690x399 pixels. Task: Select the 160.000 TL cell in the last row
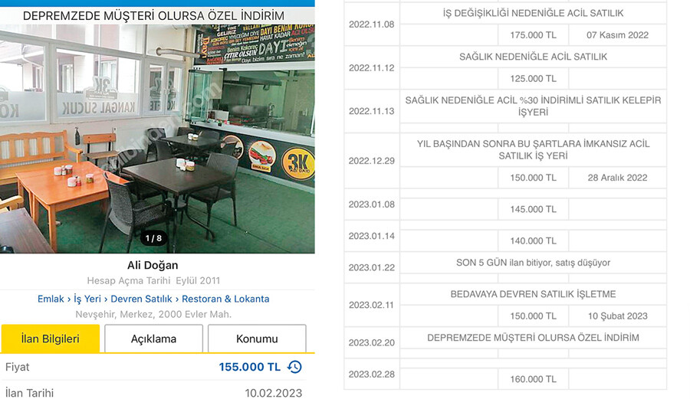tap(533, 379)
